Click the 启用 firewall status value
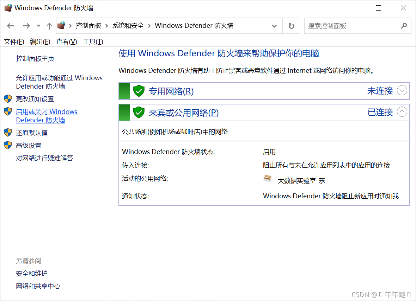 (269, 152)
